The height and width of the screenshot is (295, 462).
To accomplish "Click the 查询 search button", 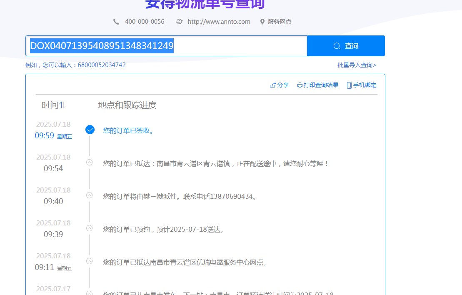I will pyautogui.click(x=346, y=46).
